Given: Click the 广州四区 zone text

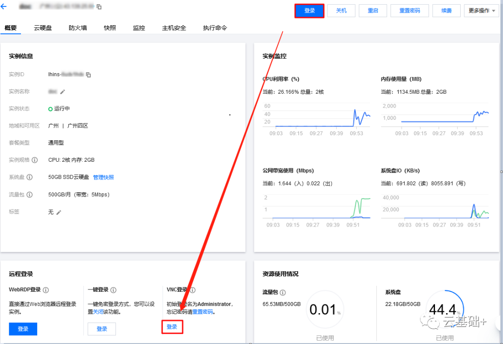Looking at the screenshot, I should click(78, 125).
